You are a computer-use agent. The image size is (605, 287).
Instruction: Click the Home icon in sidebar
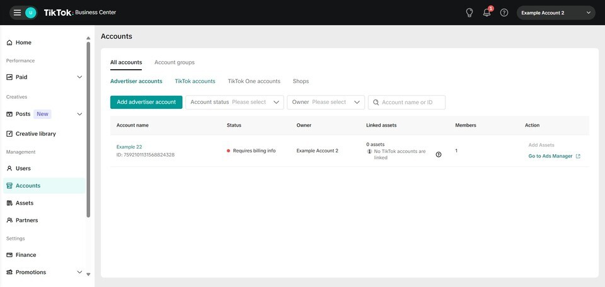tap(9, 43)
